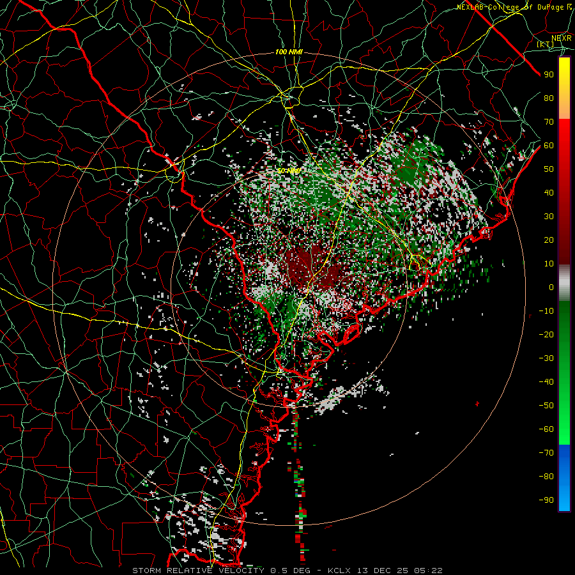Click the blue bottom segment of the color bar
This screenshot has width=575, height=575.
(564, 477)
